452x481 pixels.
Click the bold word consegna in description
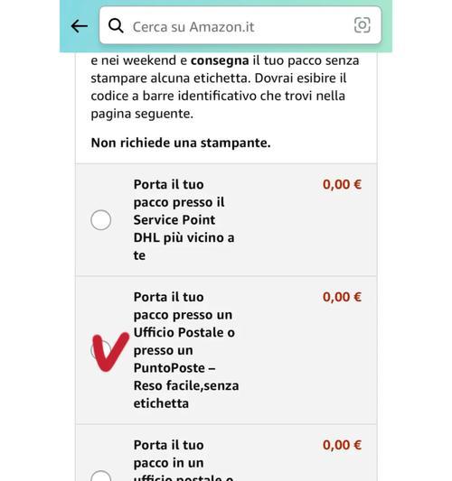[220, 60]
